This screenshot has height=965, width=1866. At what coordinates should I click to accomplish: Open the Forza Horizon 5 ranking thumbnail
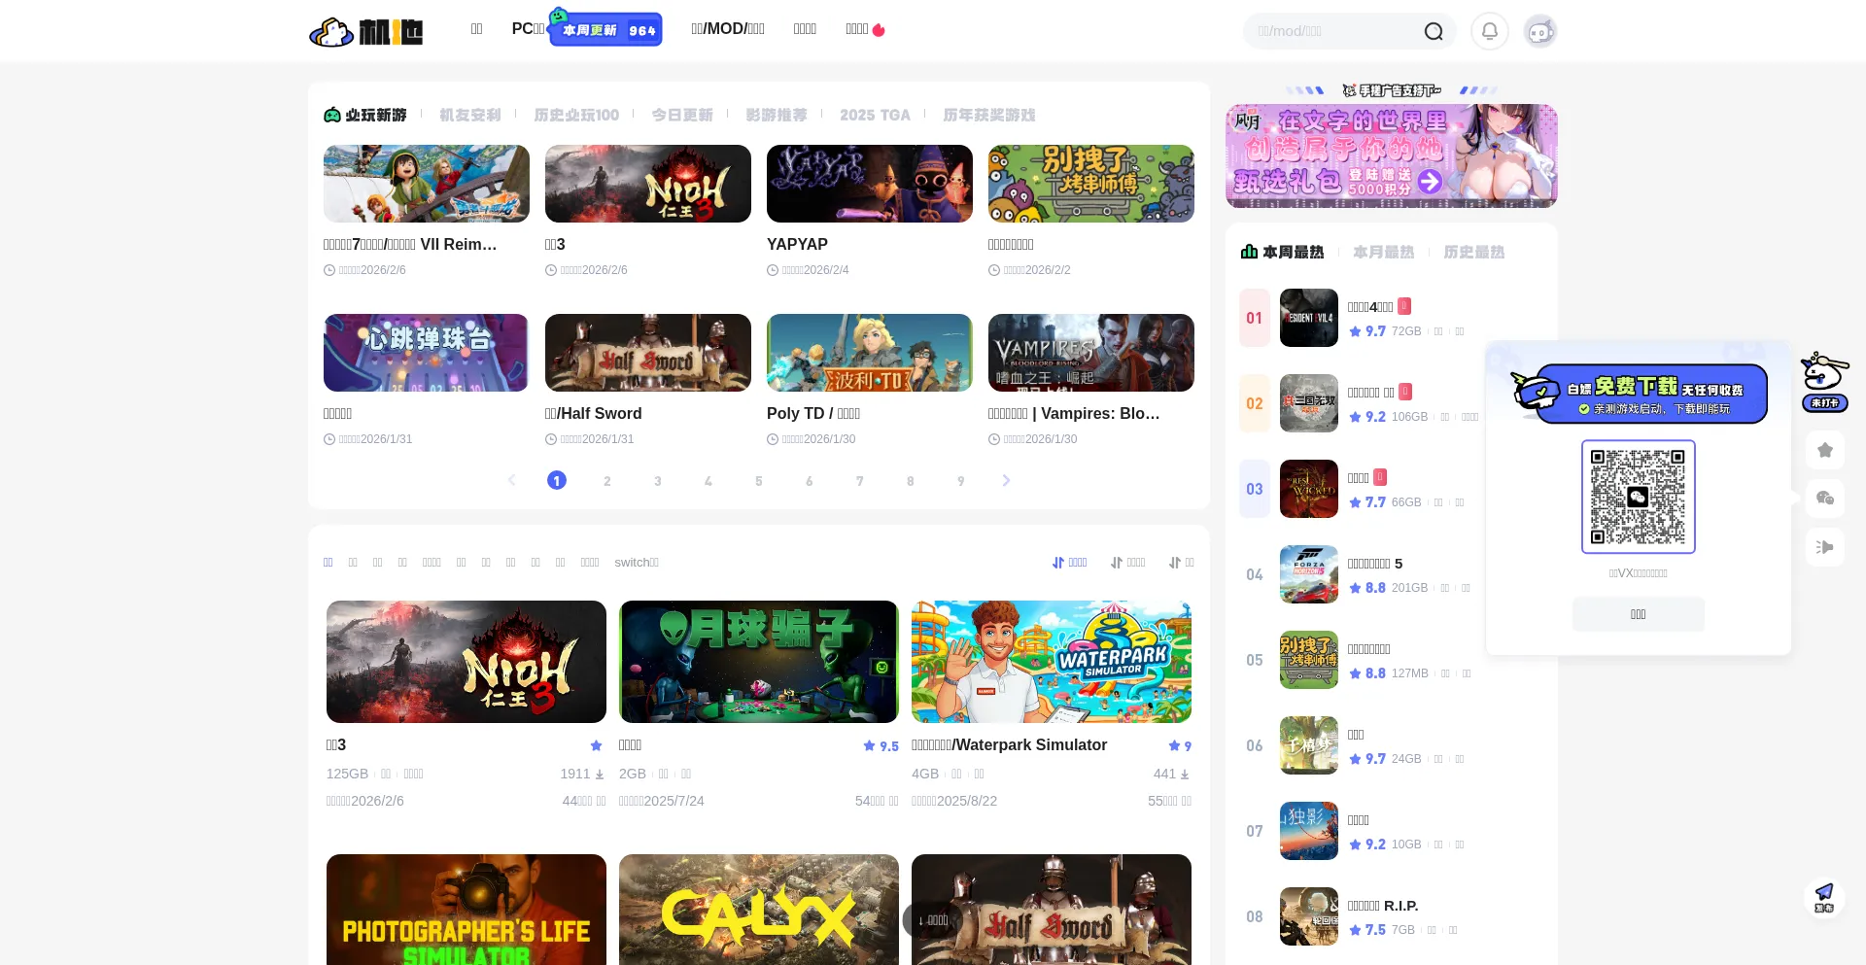coord(1309,574)
